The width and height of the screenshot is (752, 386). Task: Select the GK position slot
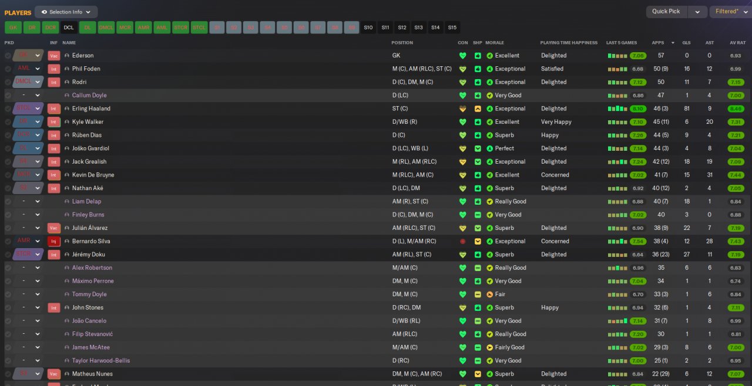pos(13,28)
